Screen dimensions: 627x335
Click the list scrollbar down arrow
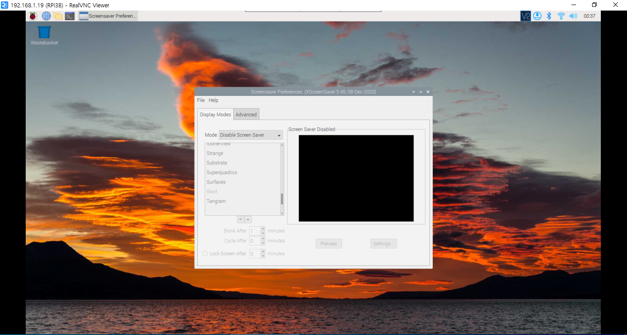pyautogui.click(x=282, y=213)
